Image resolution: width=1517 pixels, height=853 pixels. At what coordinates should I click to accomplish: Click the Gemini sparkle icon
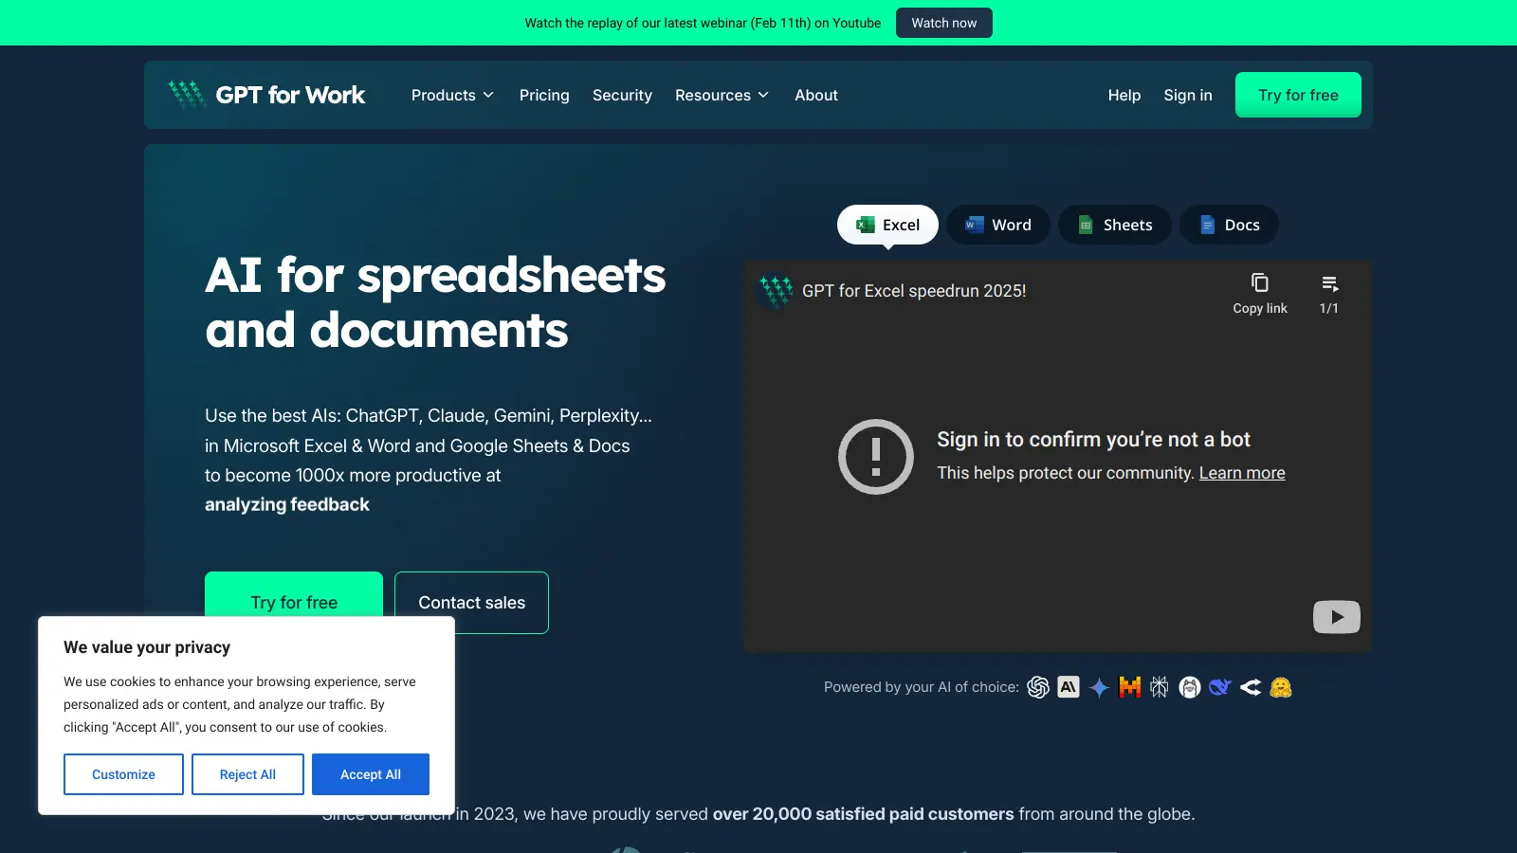click(x=1099, y=686)
